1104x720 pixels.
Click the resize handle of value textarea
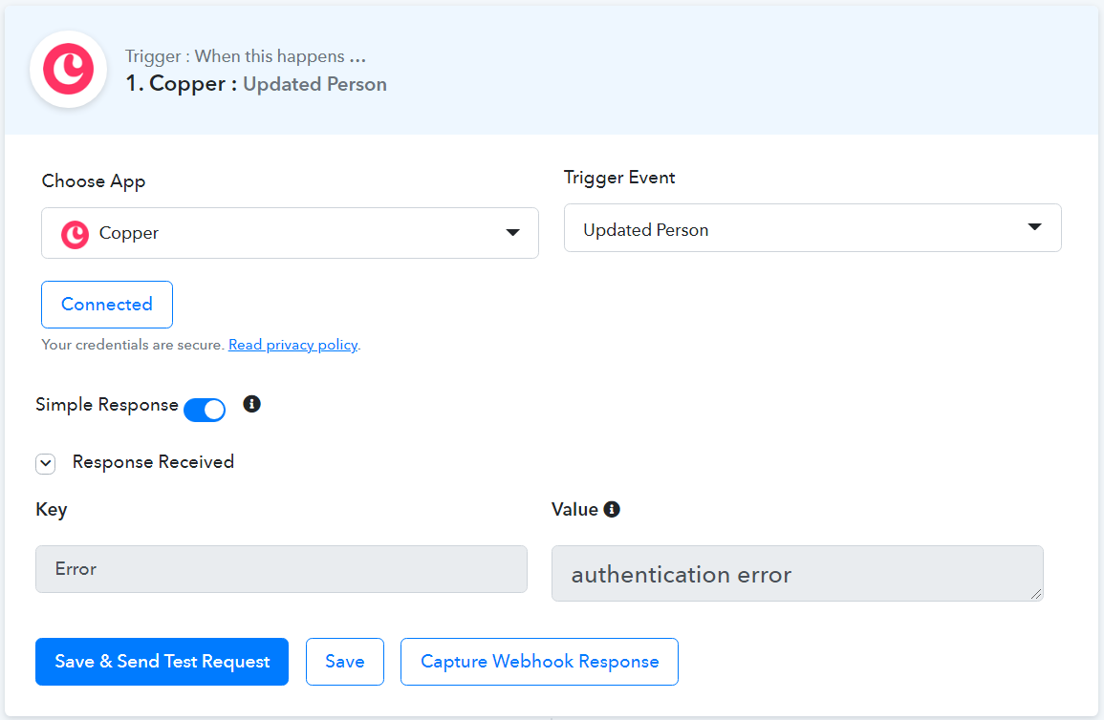(1036, 594)
